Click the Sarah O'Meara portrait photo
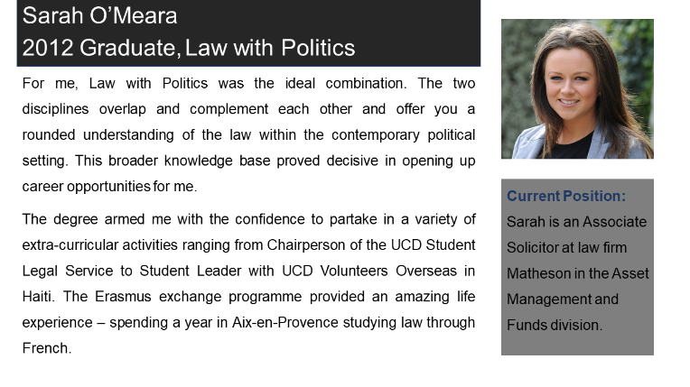The height and width of the screenshot is (387, 690). pos(577,88)
